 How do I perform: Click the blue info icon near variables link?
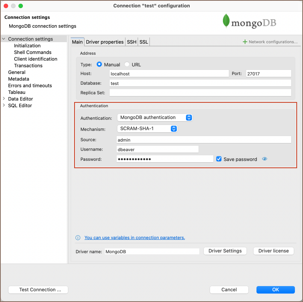click(78, 238)
